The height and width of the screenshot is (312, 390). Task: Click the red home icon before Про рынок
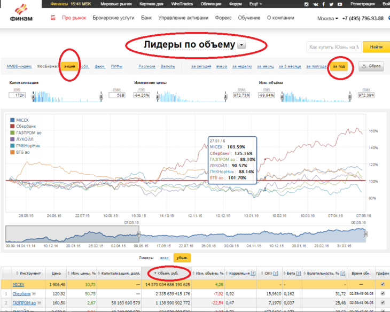53,18
